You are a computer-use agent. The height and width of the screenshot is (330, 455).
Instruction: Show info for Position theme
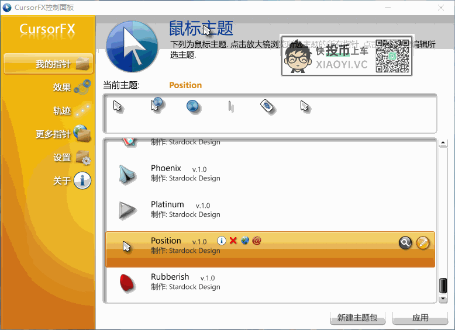(222, 241)
